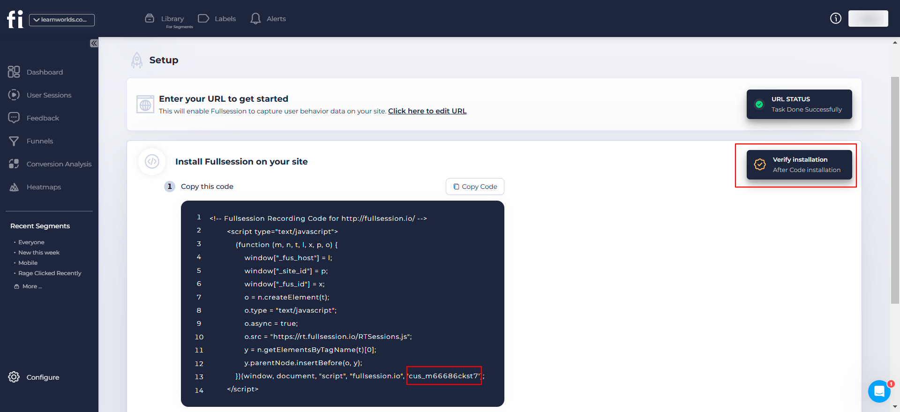Viewport: 900px width, 412px height.
Task: Select the New this week segment
Action: point(39,253)
